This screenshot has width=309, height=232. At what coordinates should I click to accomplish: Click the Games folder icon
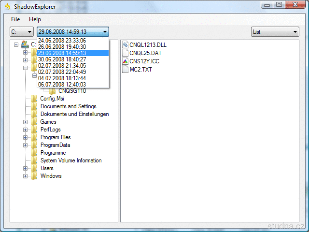click(x=34, y=122)
